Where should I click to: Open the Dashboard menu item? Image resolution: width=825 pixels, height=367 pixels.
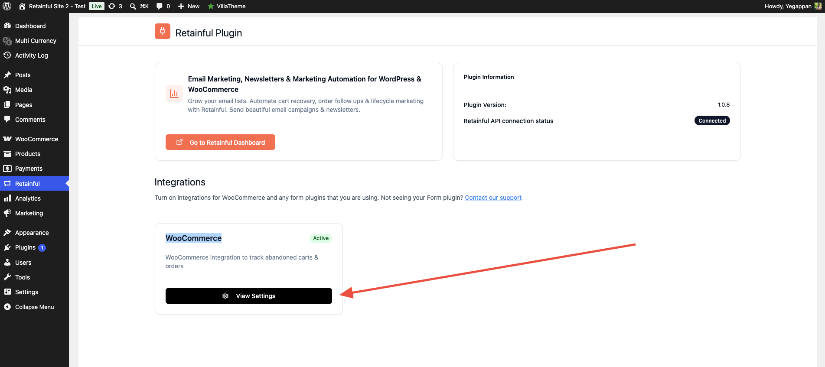tap(34, 26)
